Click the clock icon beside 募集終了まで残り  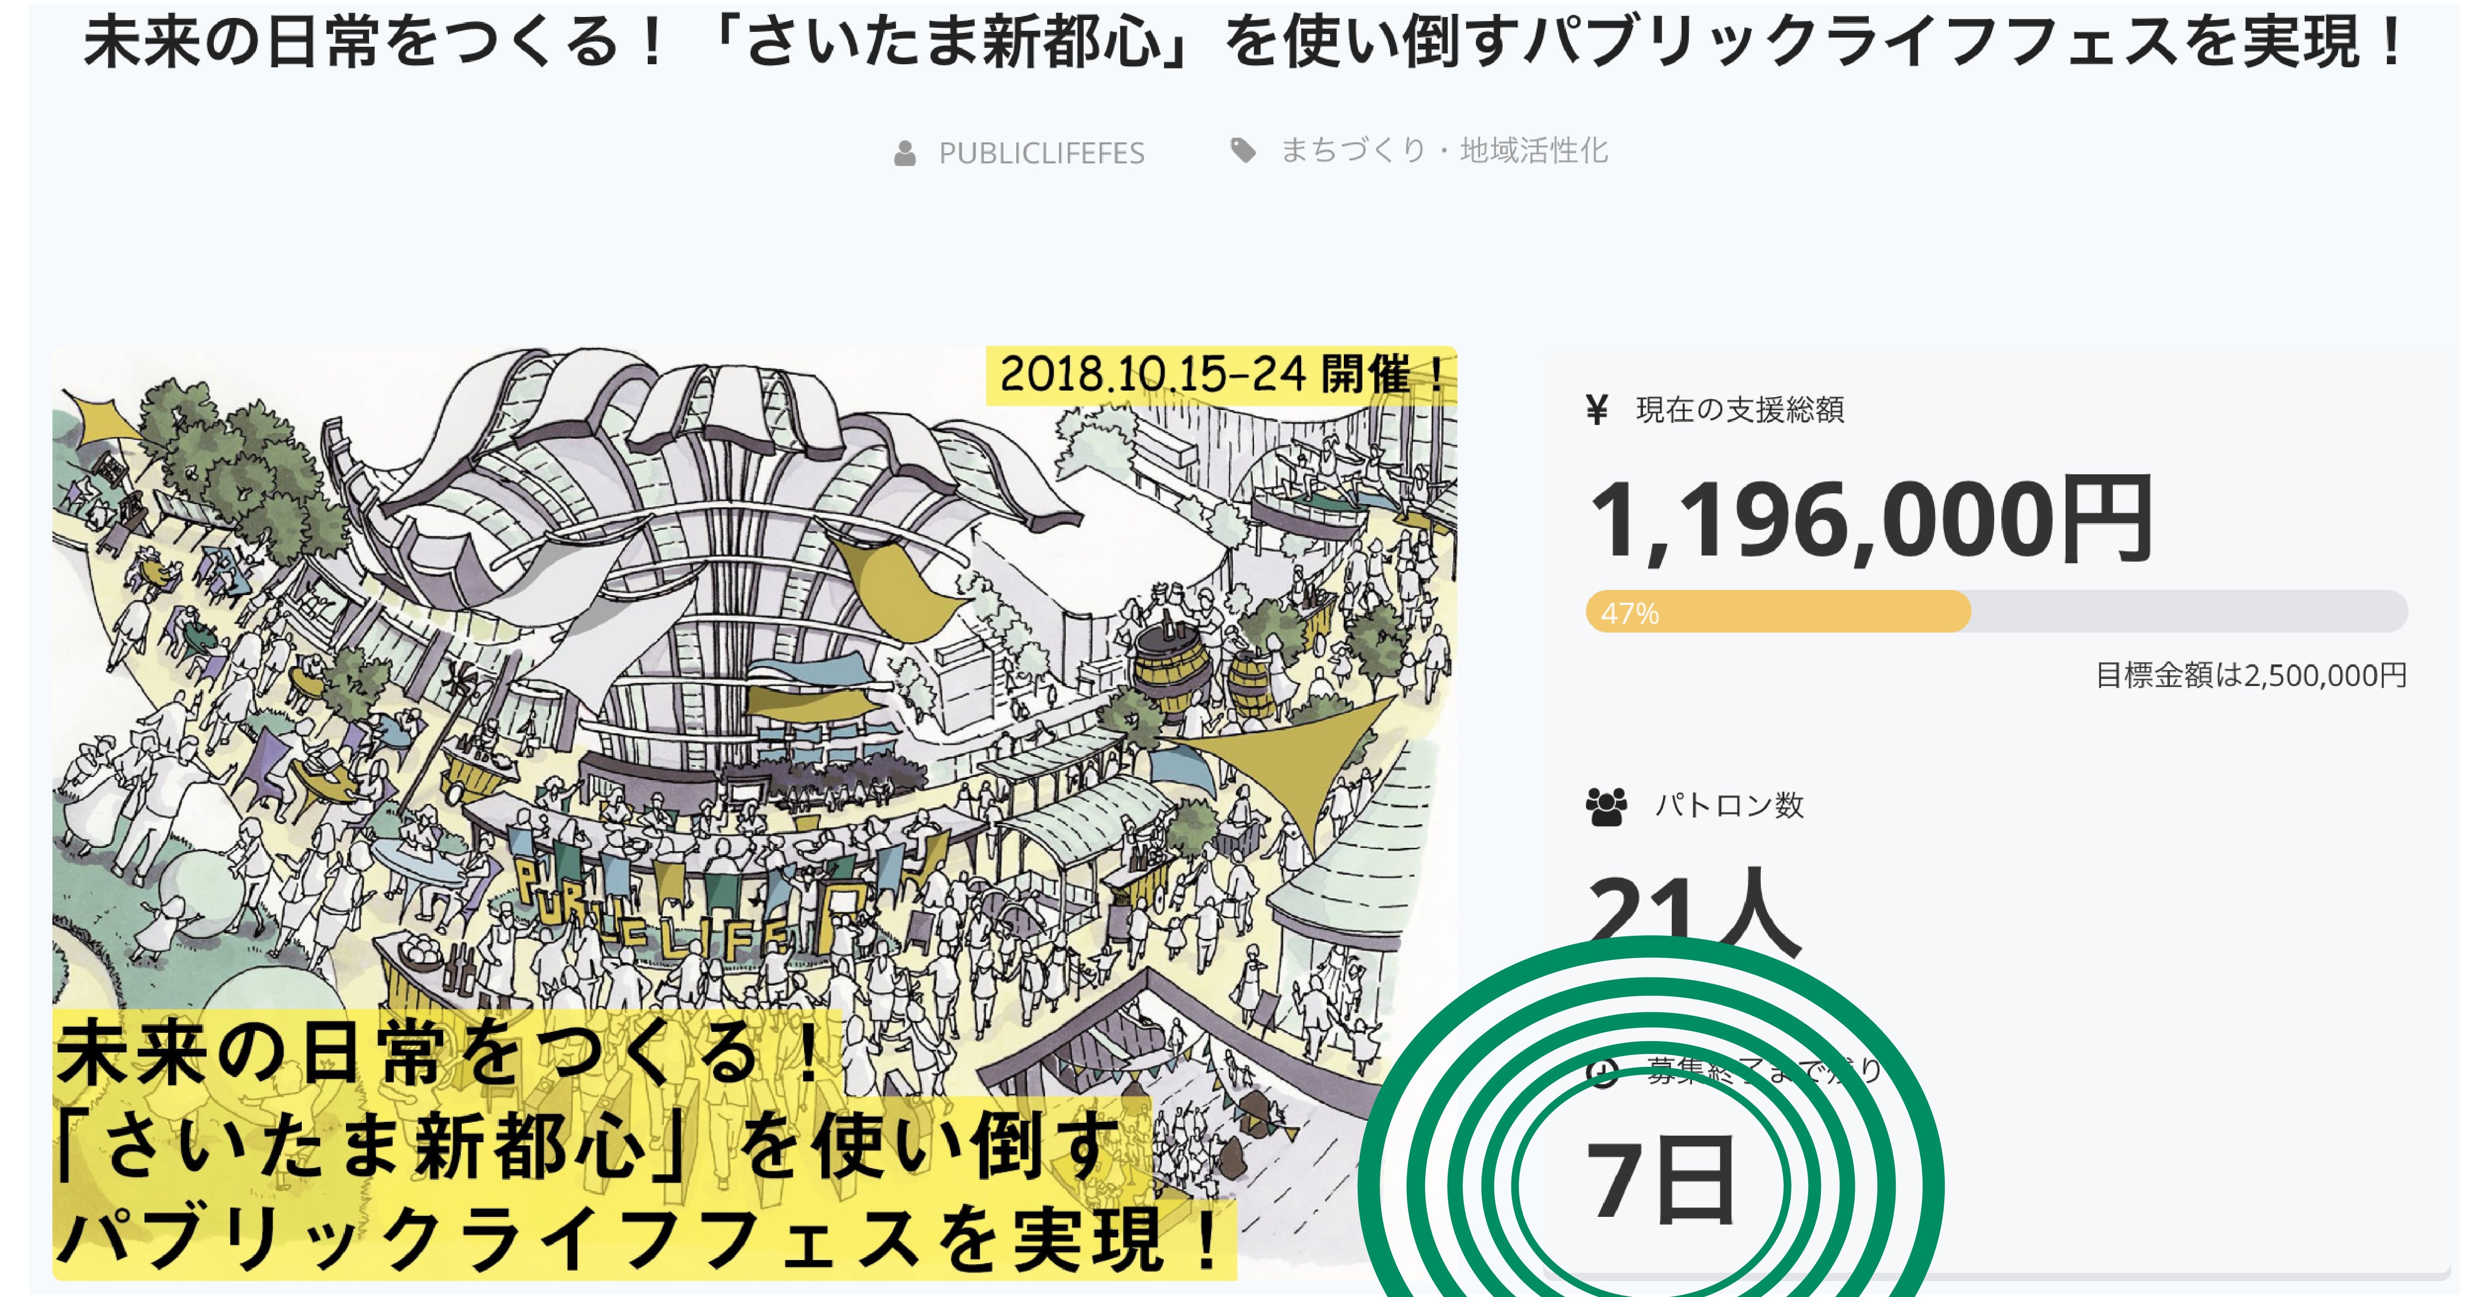[1602, 1072]
